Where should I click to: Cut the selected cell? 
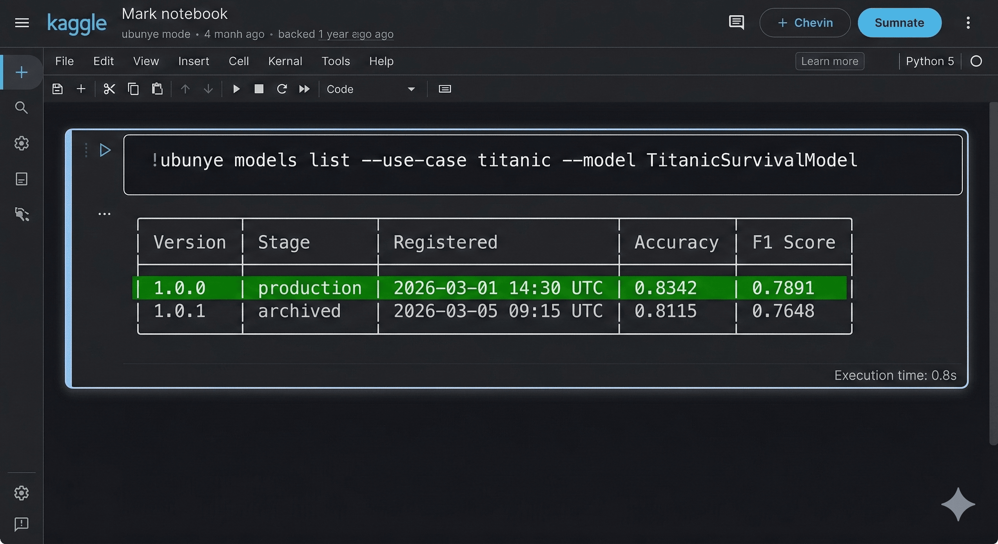109,89
